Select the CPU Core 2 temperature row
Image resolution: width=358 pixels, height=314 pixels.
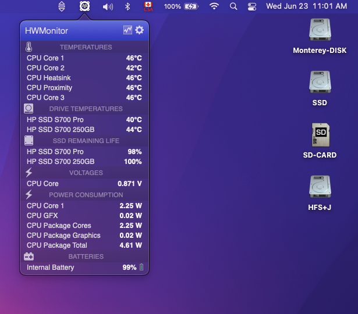pos(84,67)
